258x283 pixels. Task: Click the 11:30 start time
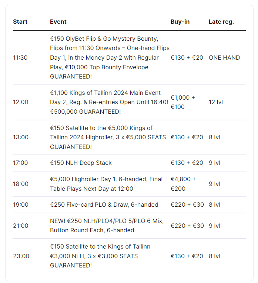pyautogui.click(x=20, y=57)
